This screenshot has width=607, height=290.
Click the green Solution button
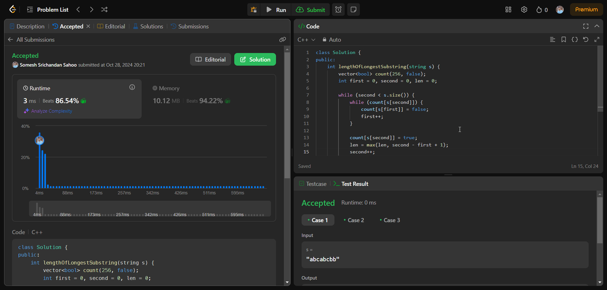pos(255,60)
